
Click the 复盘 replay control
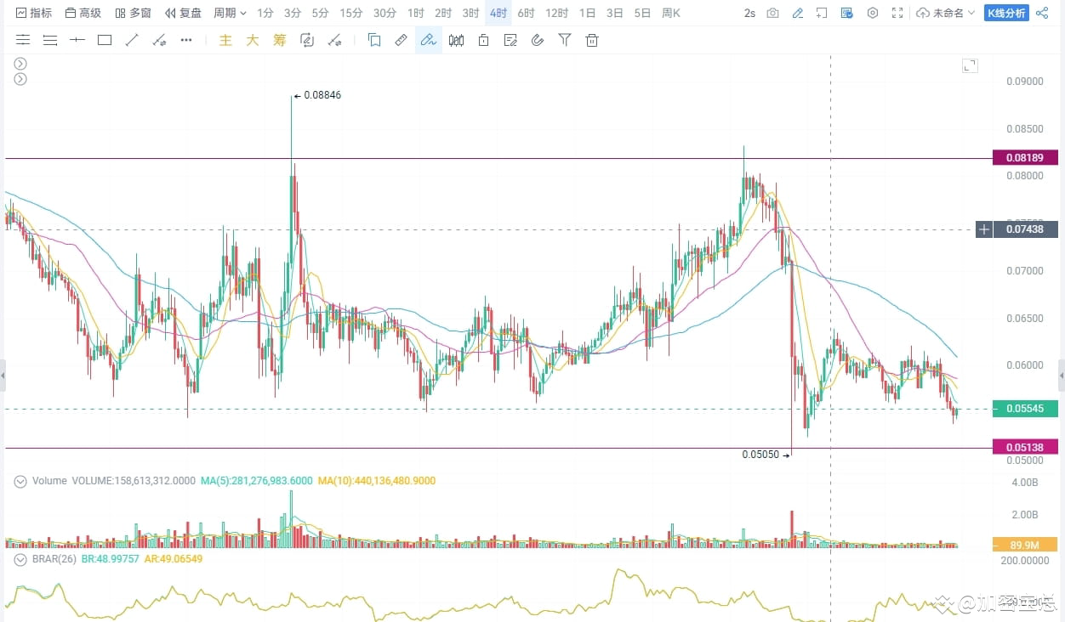point(189,13)
